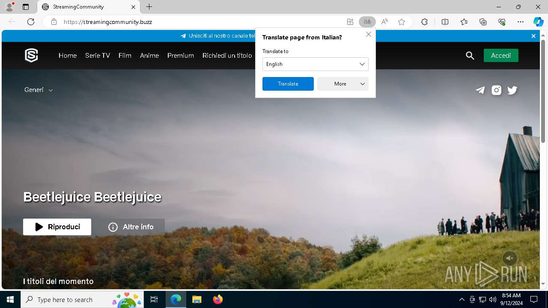Image resolution: width=548 pixels, height=308 pixels.
Task: Click the Beetlejuice Beetlejuice title text
Action: coord(92,197)
